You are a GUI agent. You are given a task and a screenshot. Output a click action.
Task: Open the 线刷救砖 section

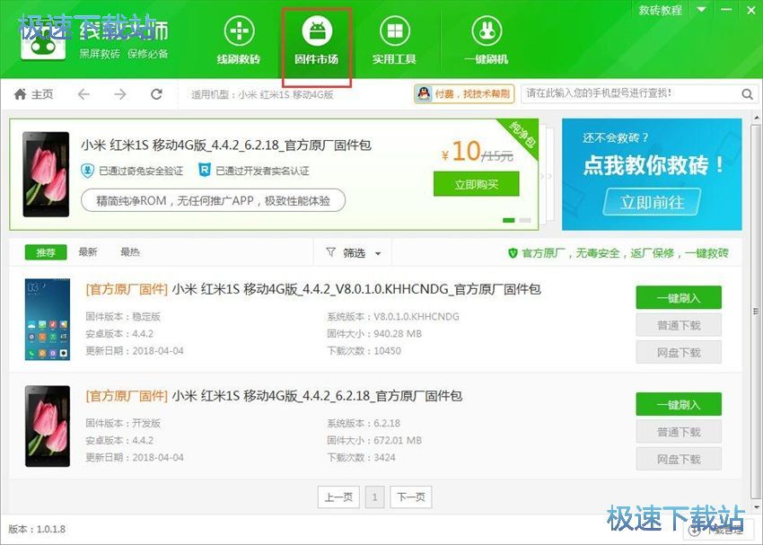tap(239, 40)
